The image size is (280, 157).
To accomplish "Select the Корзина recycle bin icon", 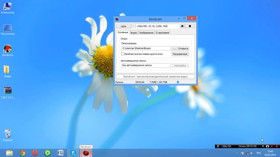I will pyautogui.click(x=7, y=135).
